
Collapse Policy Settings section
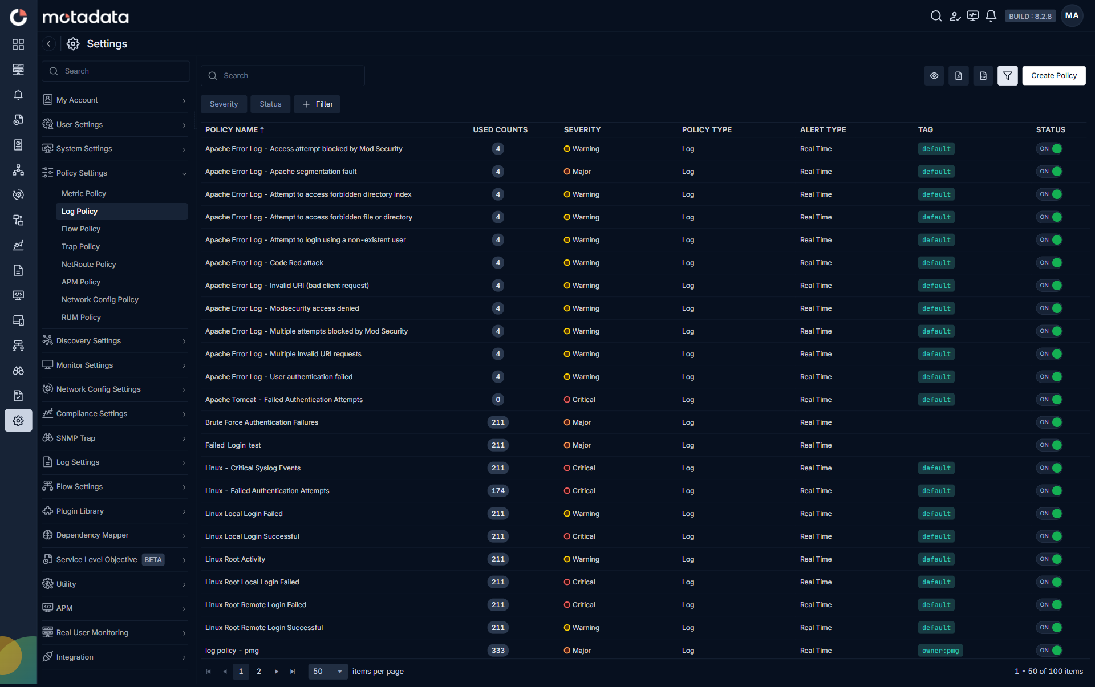tap(115, 173)
